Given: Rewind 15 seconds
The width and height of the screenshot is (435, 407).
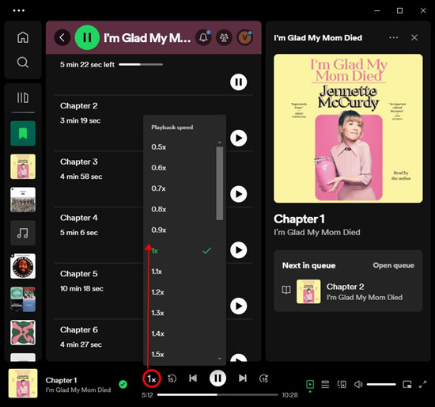Looking at the screenshot, I should pyautogui.click(x=172, y=378).
